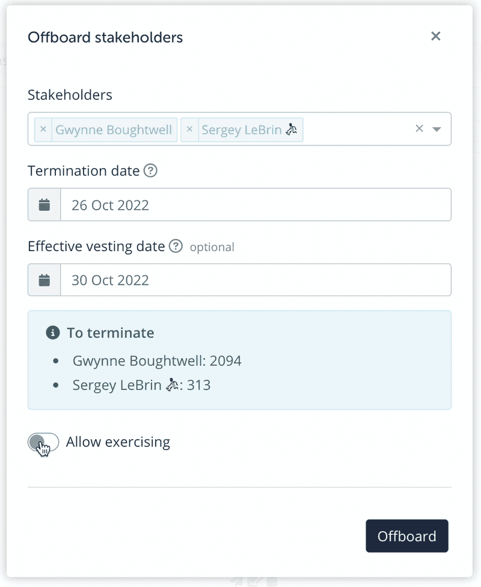
Task: Expand the Stakeholders dropdown arrow
Action: pyautogui.click(x=437, y=129)
